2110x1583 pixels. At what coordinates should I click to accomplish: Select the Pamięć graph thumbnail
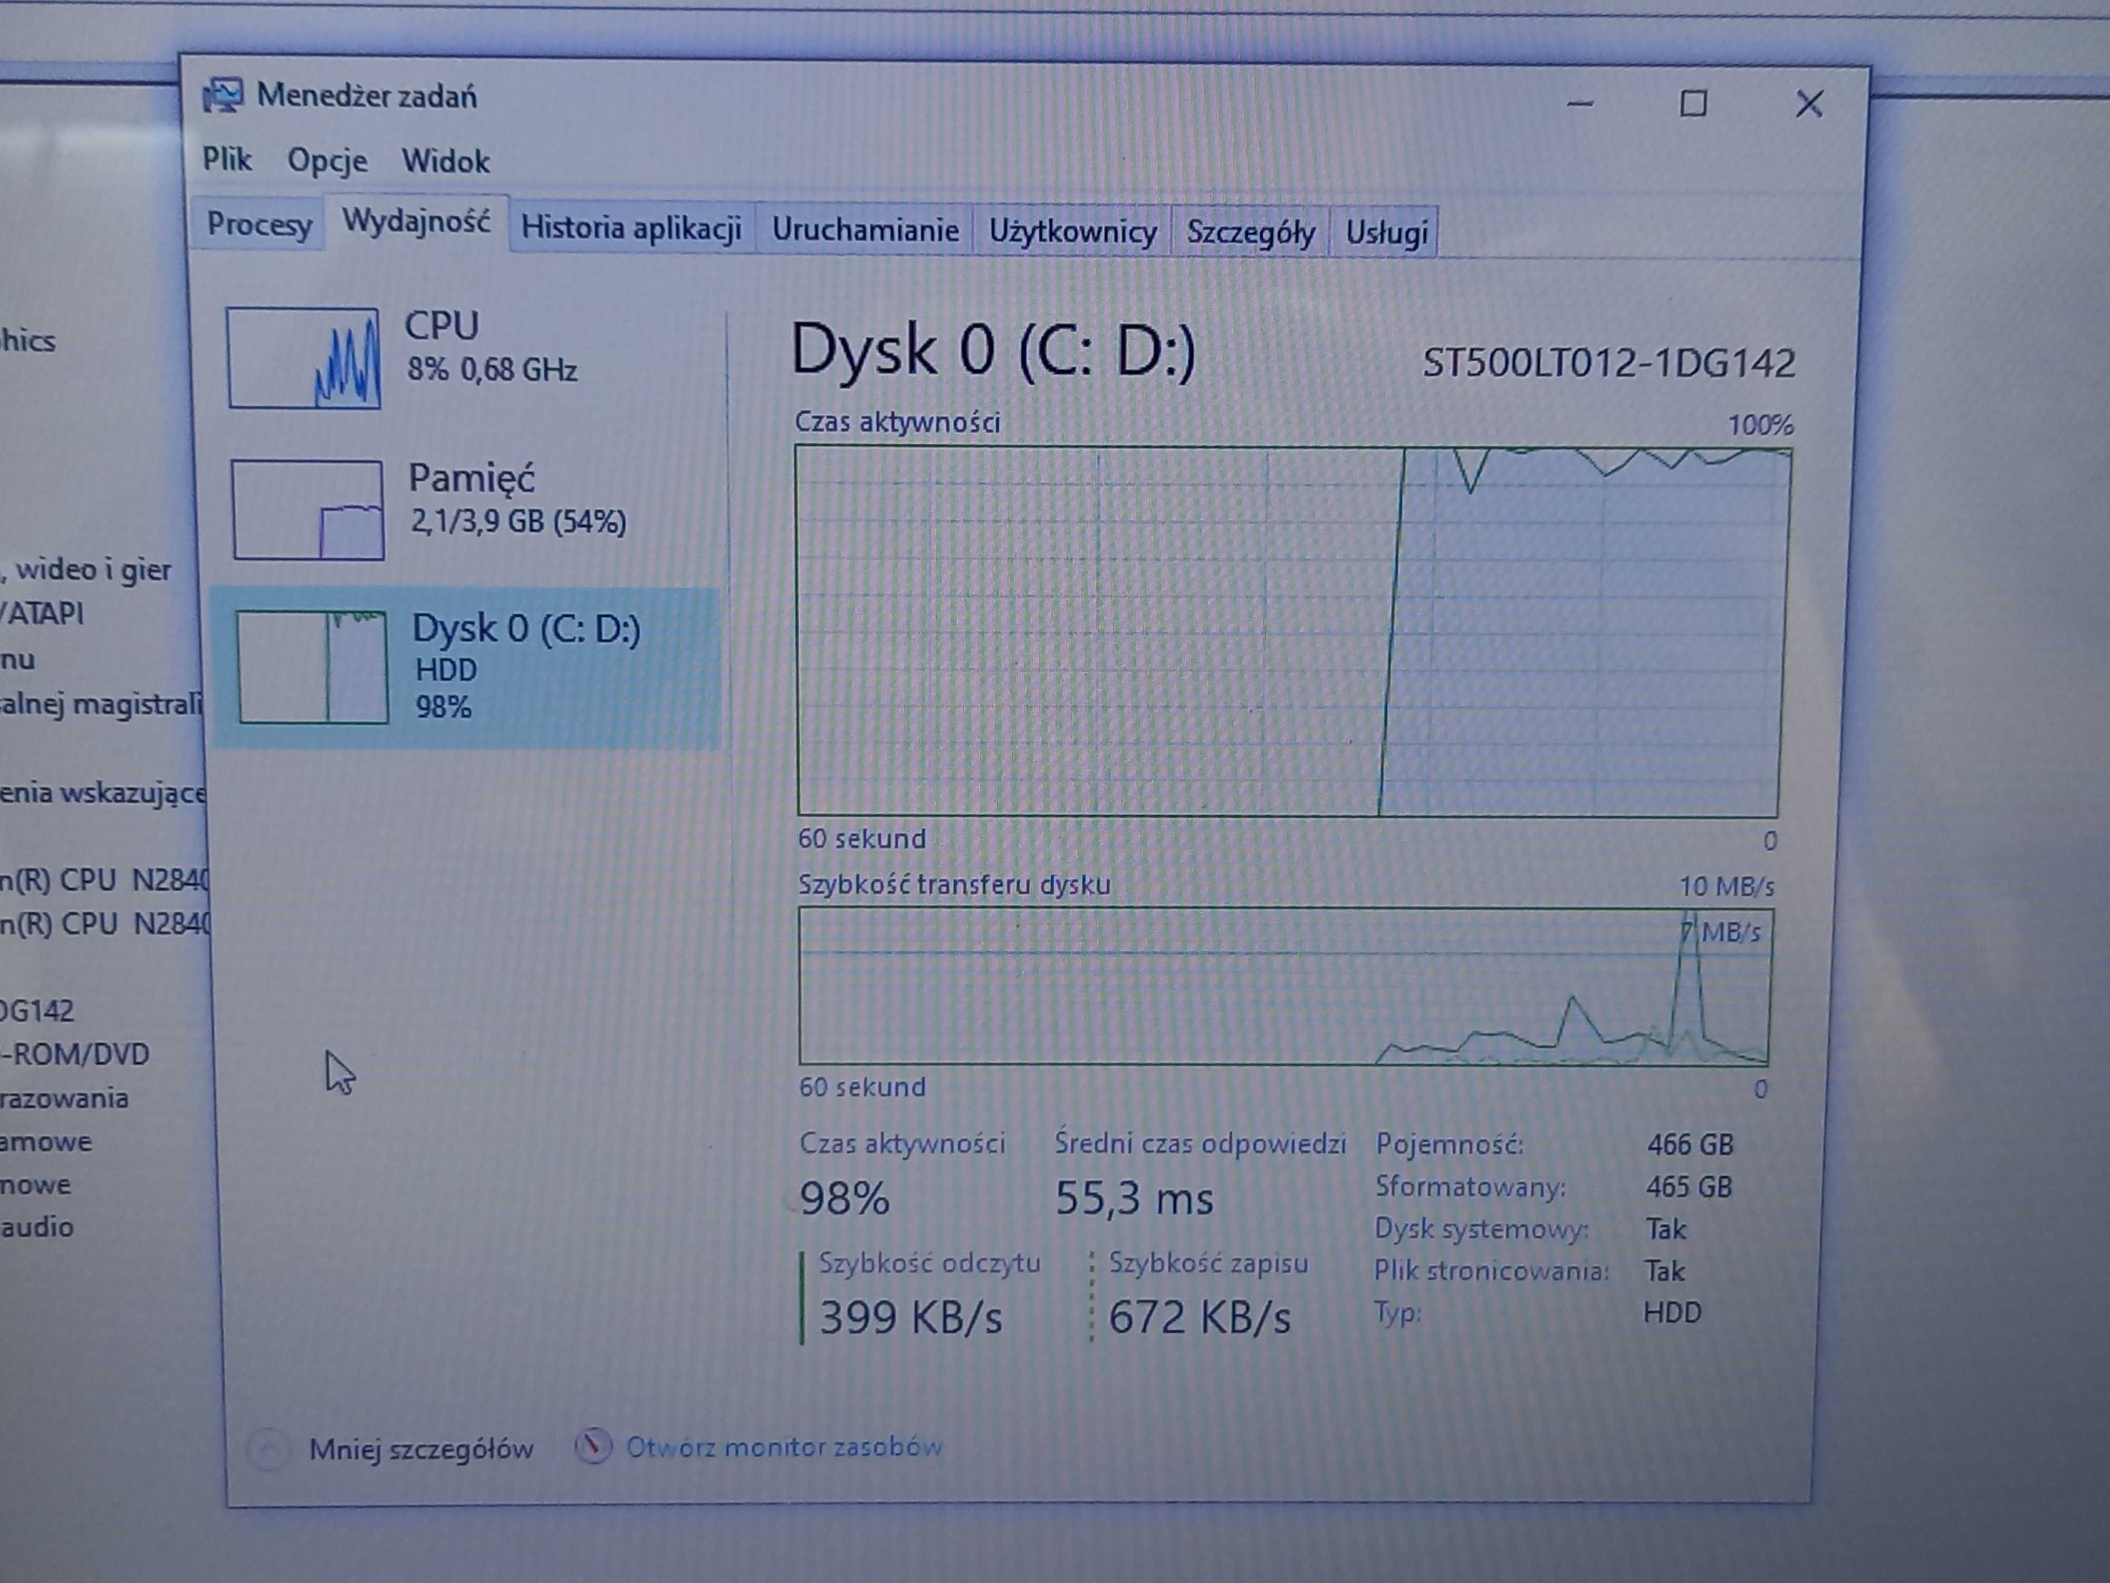(x=308, y=510)
